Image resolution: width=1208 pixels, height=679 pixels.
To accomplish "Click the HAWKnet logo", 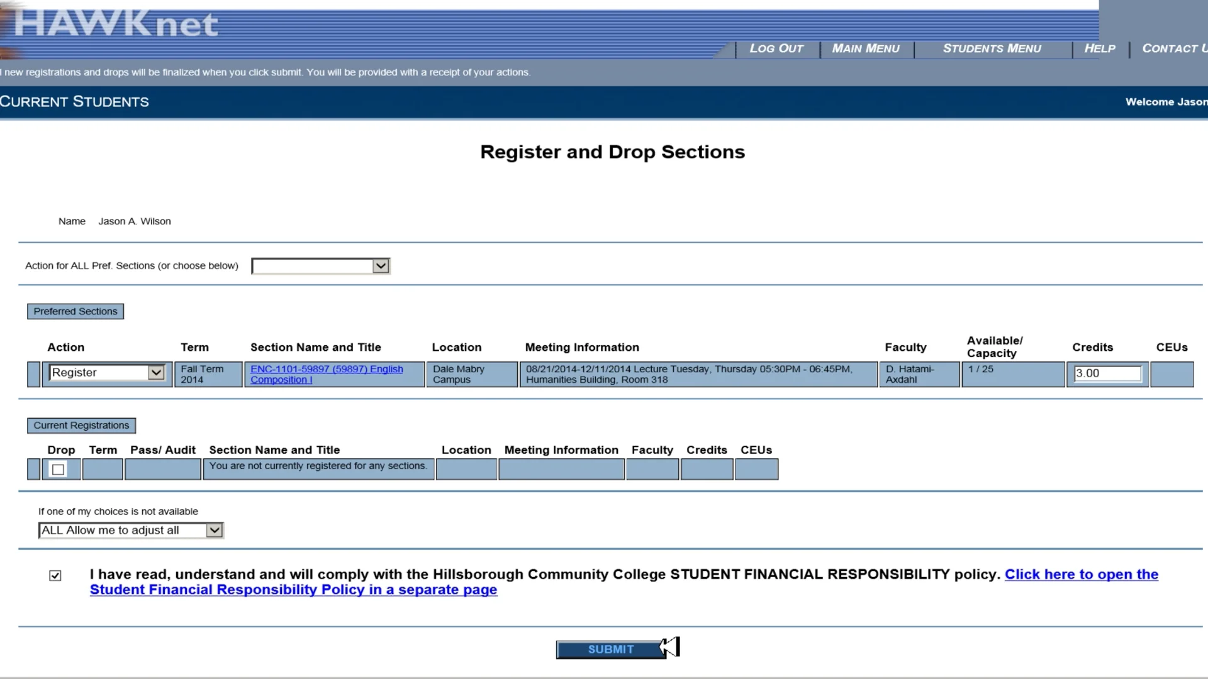I will [x=116, y=25].
